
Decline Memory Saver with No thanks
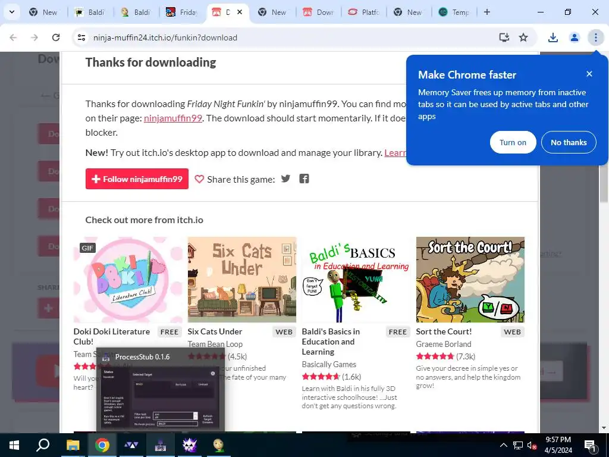(569, 142)
